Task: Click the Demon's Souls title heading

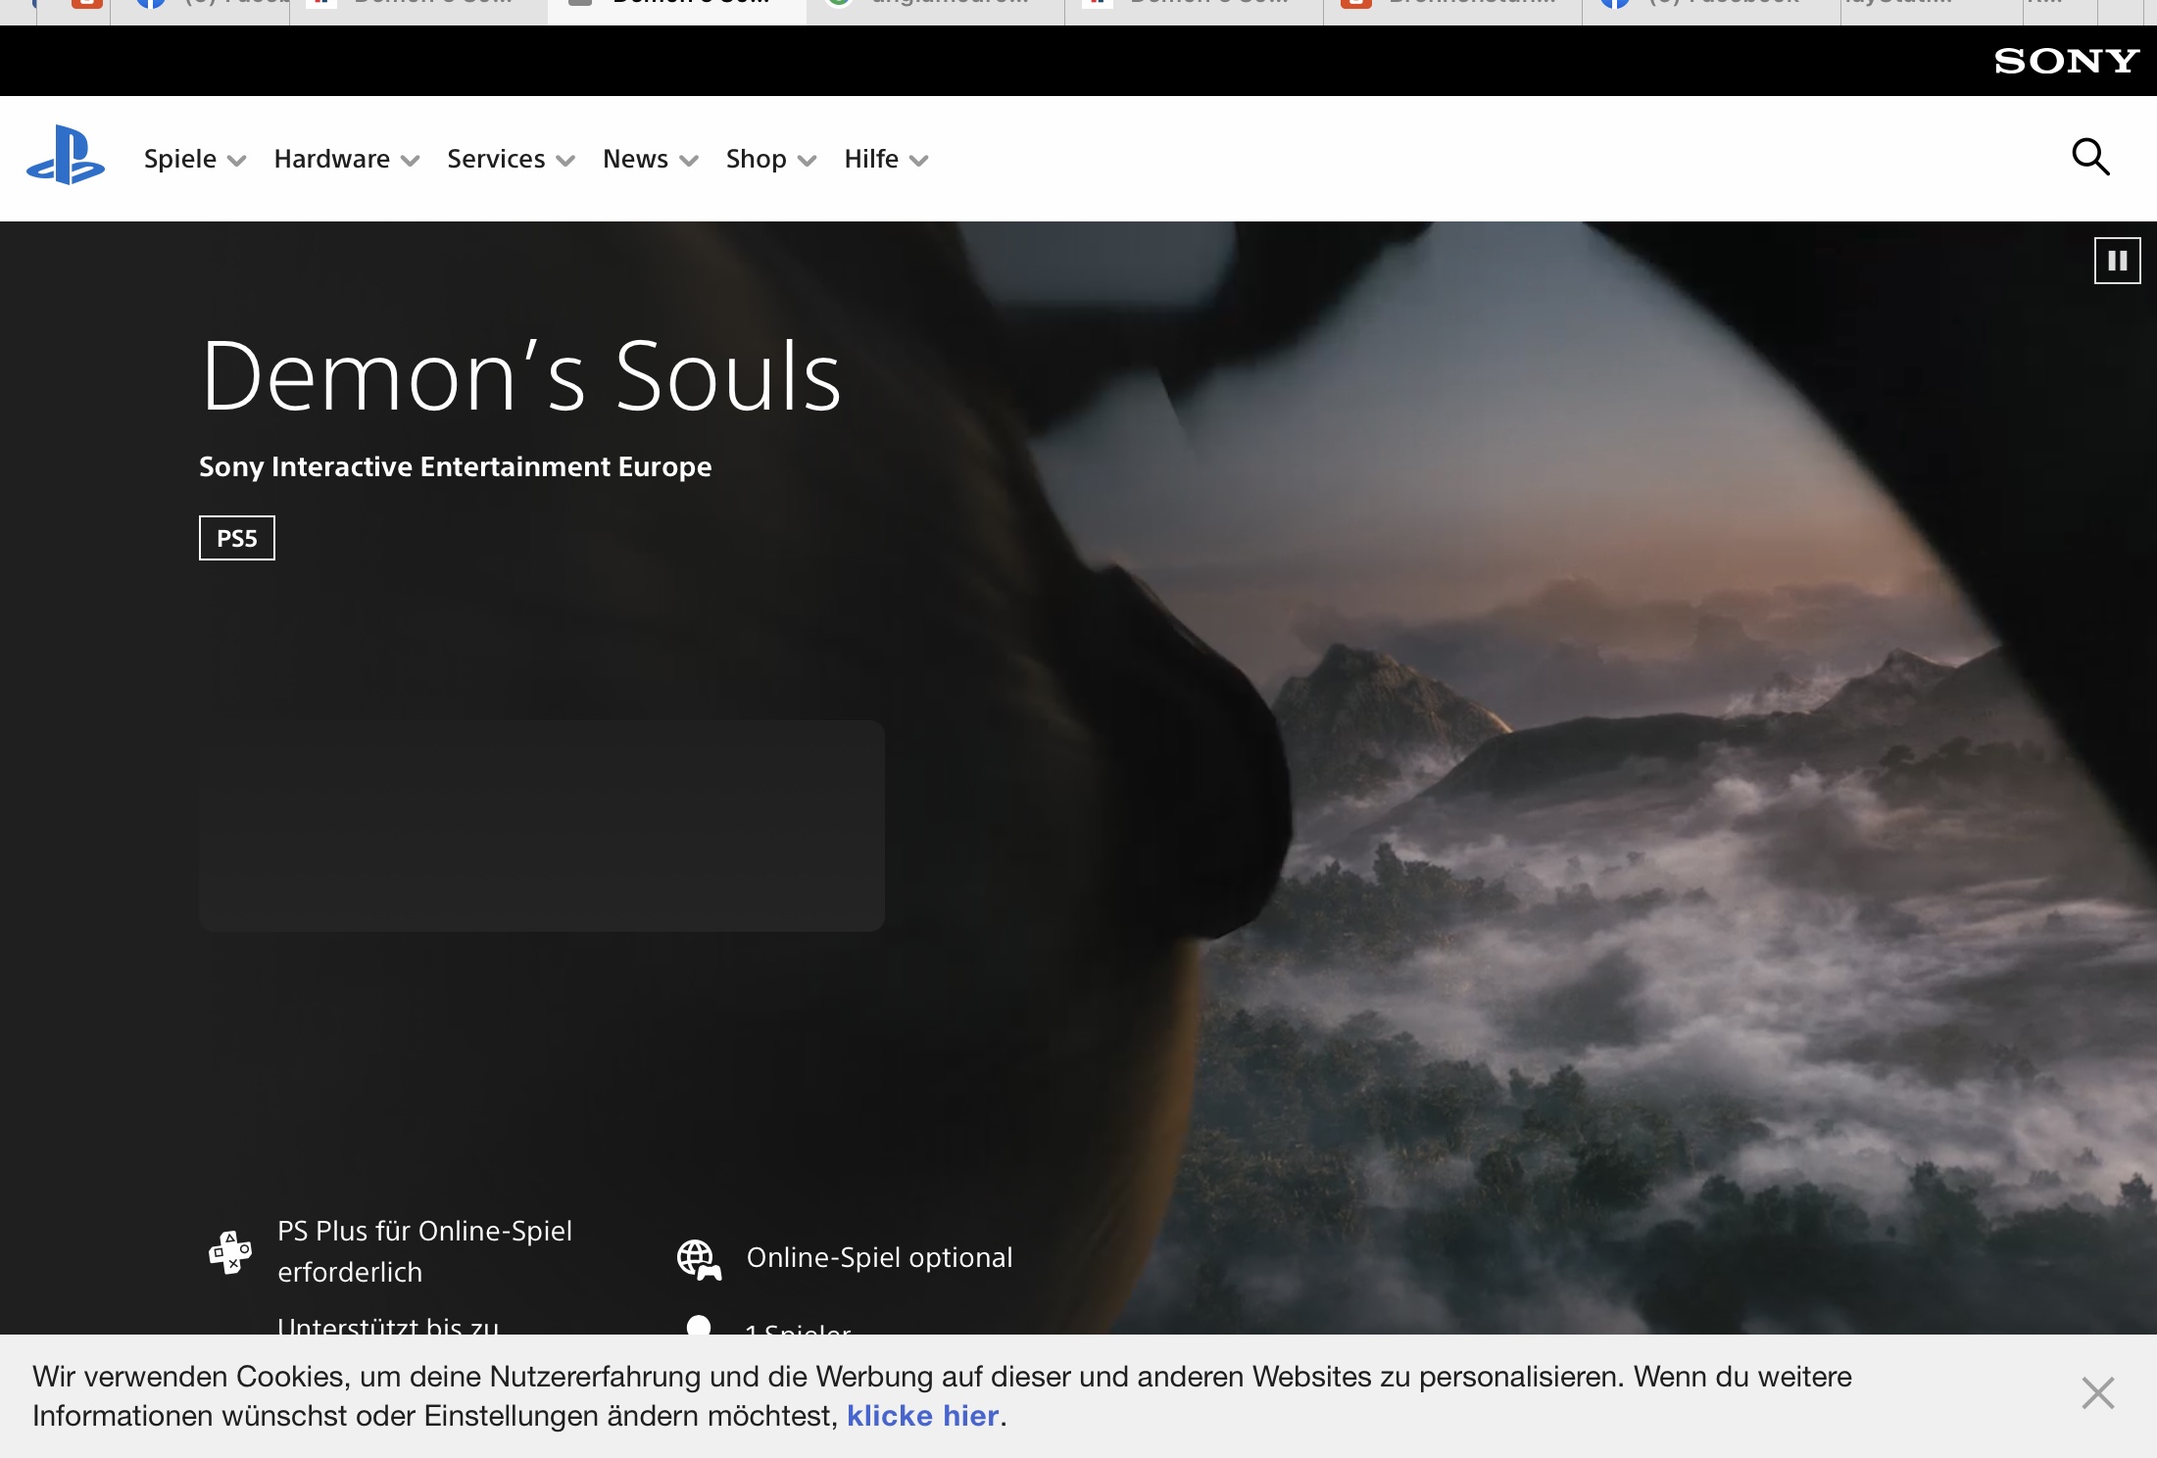Action: point(521,376)
